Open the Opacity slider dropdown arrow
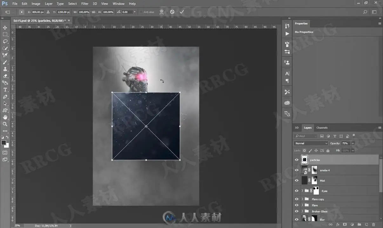383x228 pixels. [x=353, y=143]
